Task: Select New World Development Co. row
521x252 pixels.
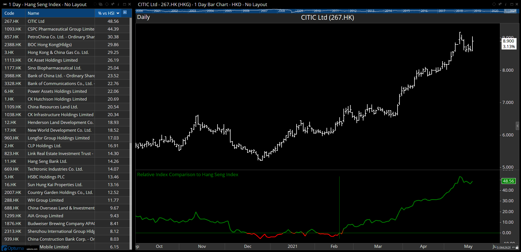Action: click(66, 130)
